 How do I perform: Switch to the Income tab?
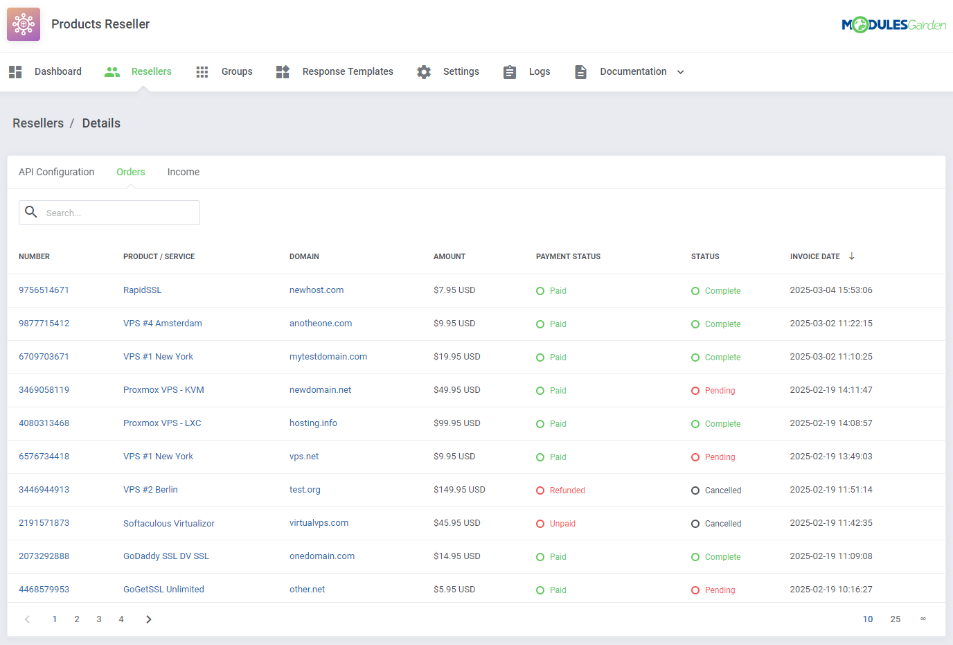pyautogui.click(x=184, y=172)
